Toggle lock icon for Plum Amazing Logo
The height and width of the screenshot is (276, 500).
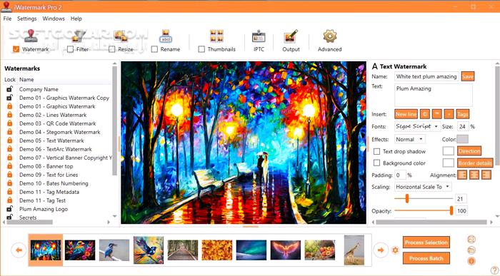(x=9, y=209)
